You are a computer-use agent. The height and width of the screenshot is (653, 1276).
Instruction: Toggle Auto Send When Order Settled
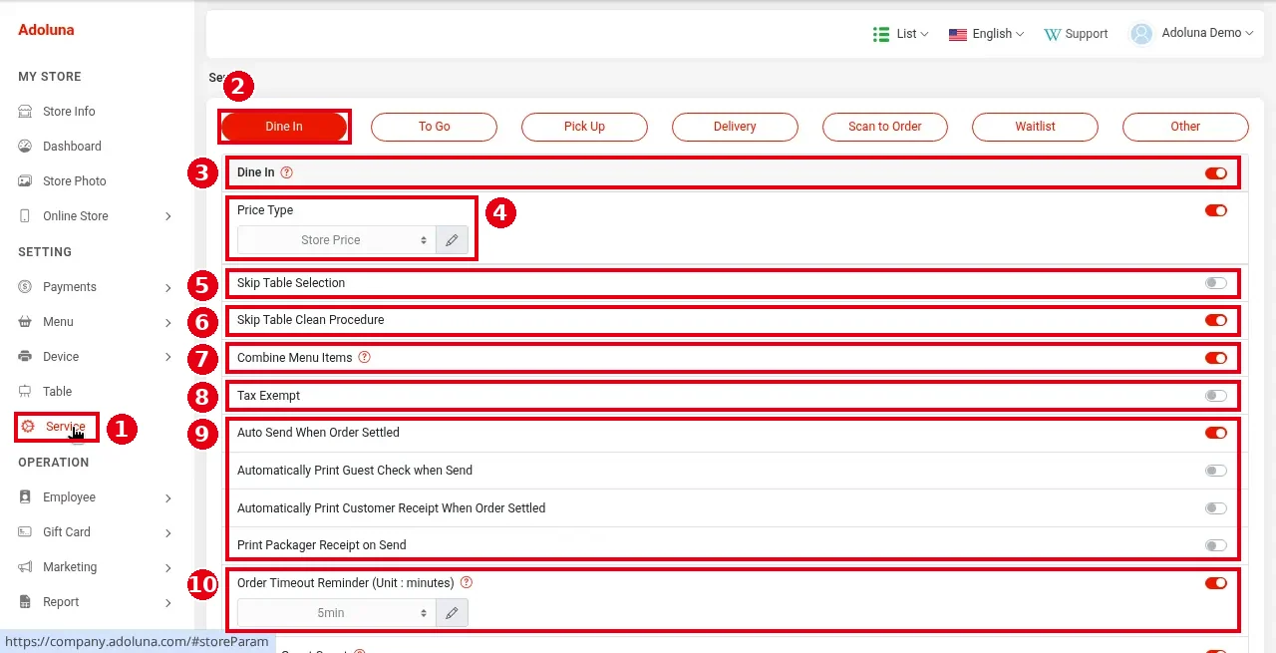coord(1216,433)
